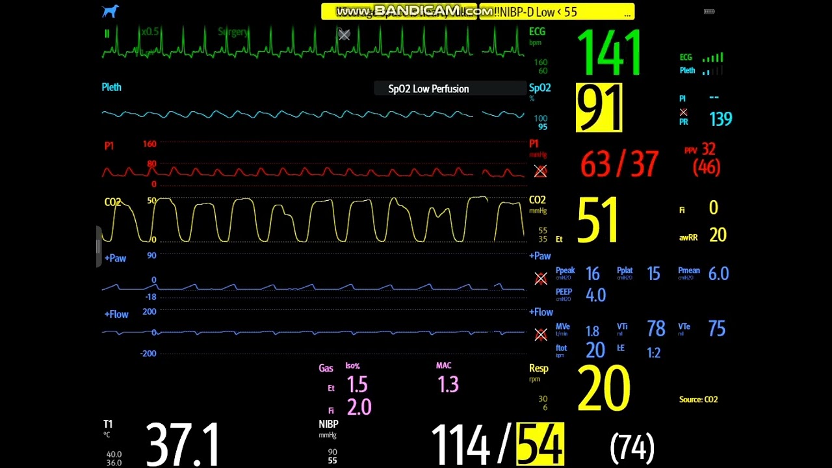Open the alarm list ellipsis in banner
The width and height of the screenshot is (832, 468).
click(627, 12)
